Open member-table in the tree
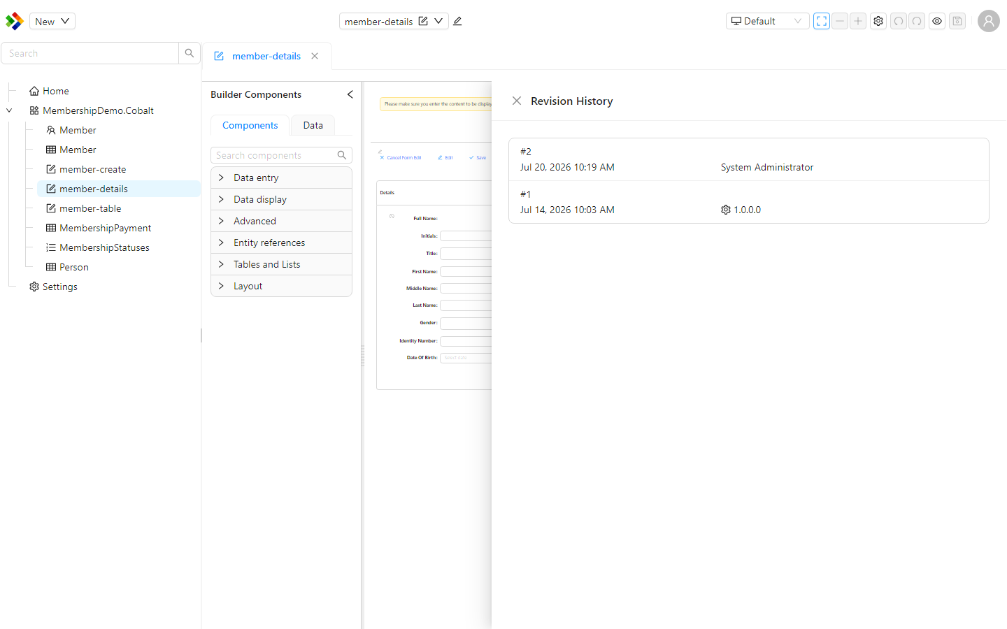Viewport: 1007px width, 629px height. pyautogui.click(x=90, y=208)
